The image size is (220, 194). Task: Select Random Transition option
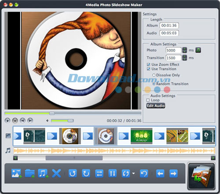tap(154, 84)
